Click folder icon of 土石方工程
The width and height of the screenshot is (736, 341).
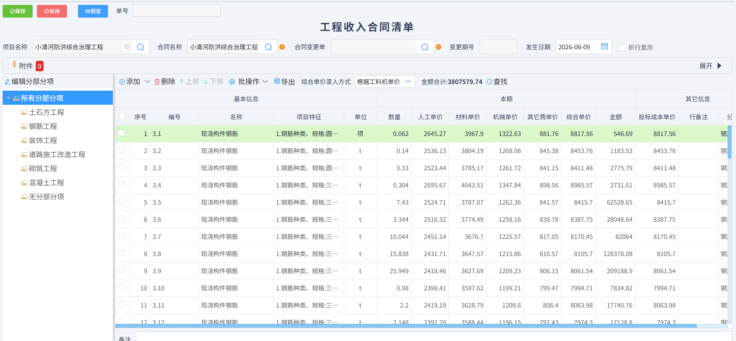click(x=25, y=113)
